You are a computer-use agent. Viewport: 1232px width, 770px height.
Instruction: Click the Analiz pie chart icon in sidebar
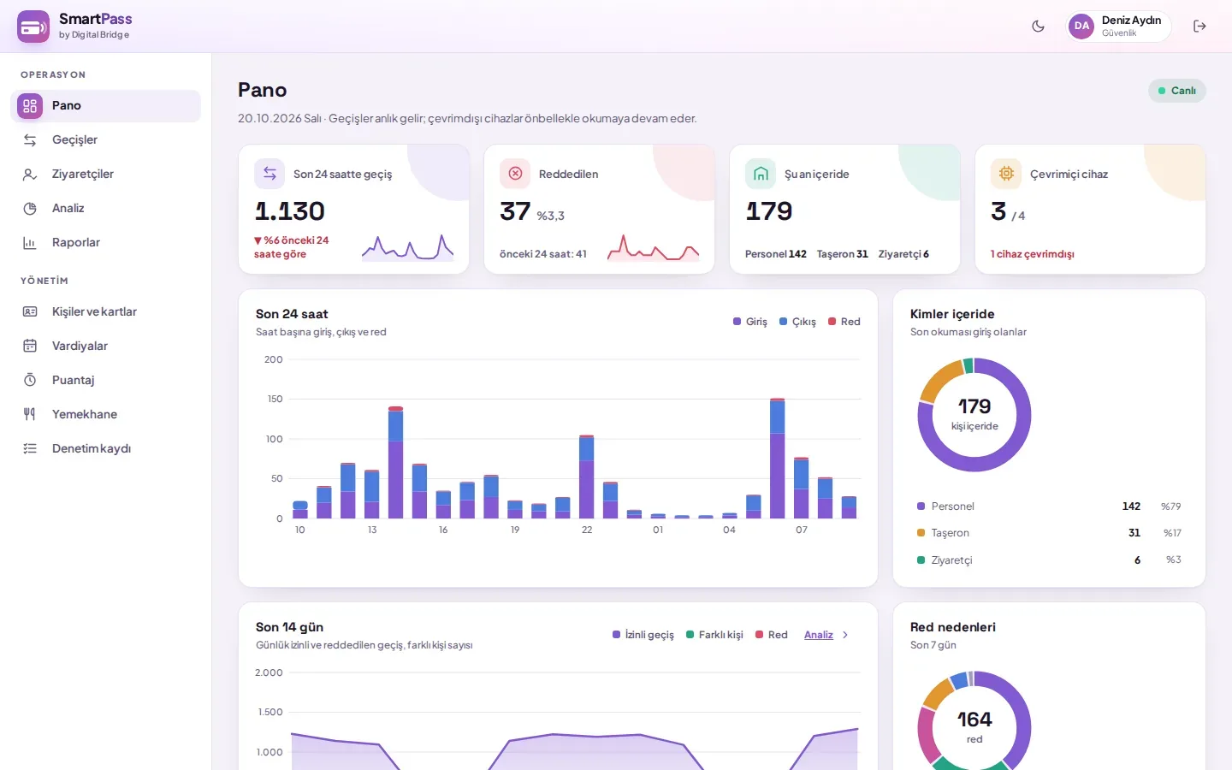30,209
